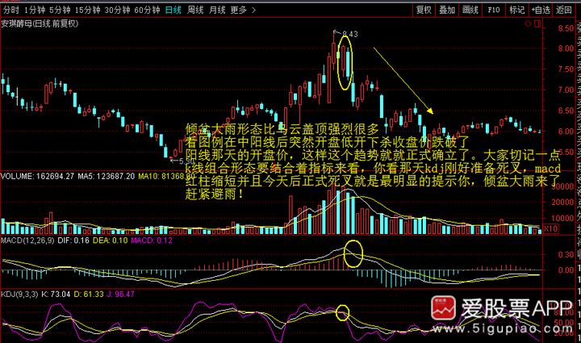This screenshot has width=581, height=343.
Task: Click the 7.00 price axis label
Action: click(566, 90)
